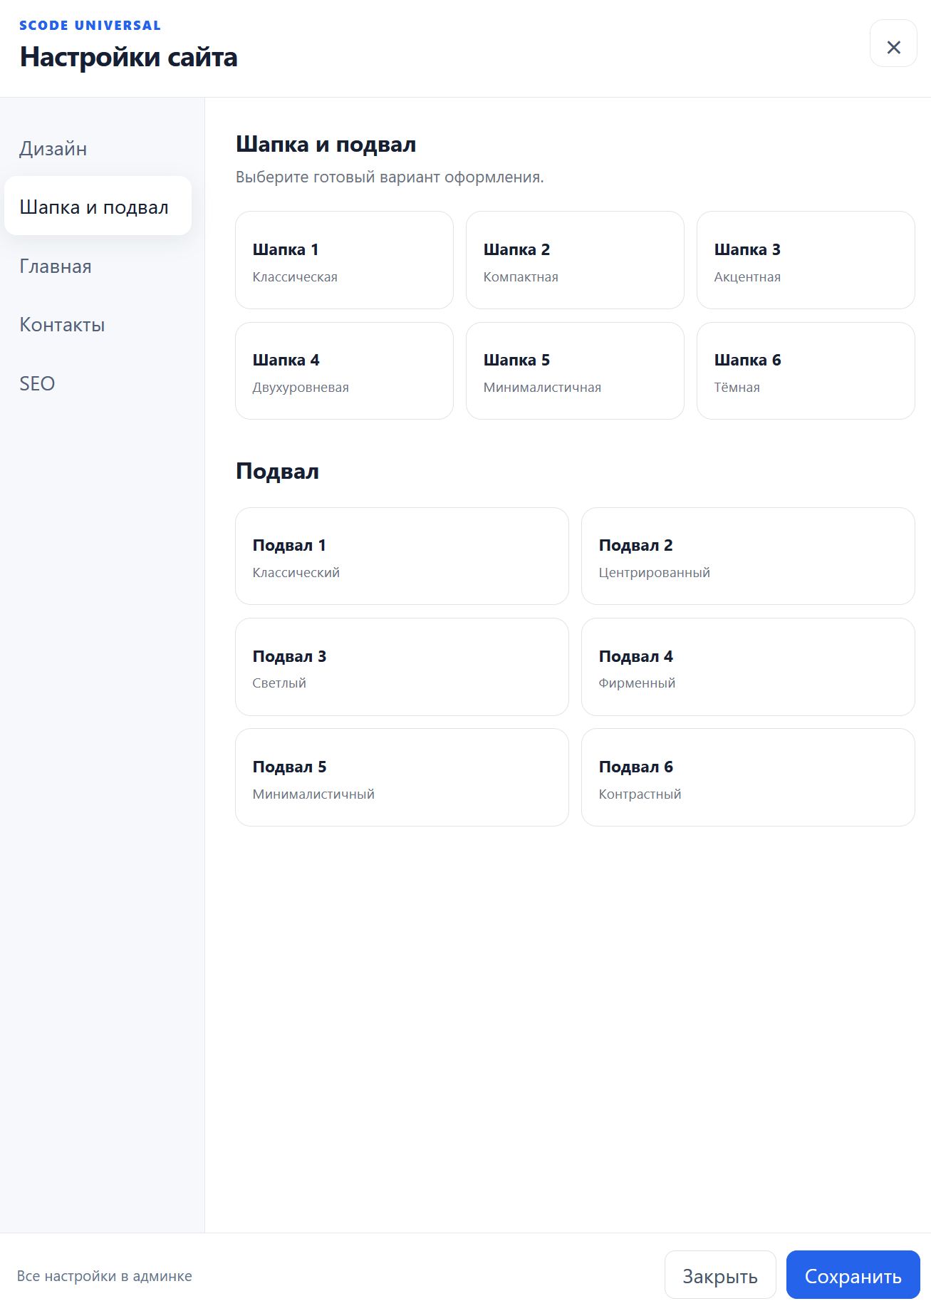Screen dimensions: 931x1306
Task: Click Выберите готовый вариант оформления text
Action: point(390,177)
